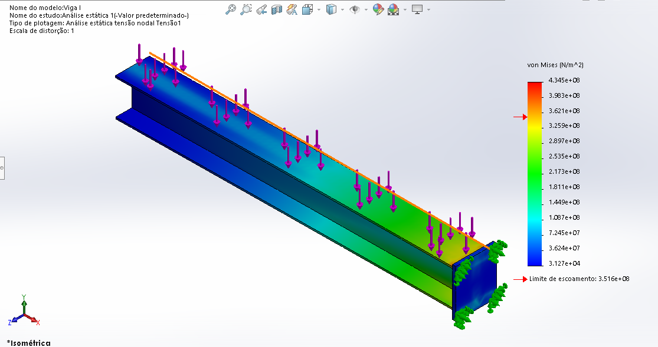Toggle Hide/Show Items eye icon
658x347 pixels.
355,9
